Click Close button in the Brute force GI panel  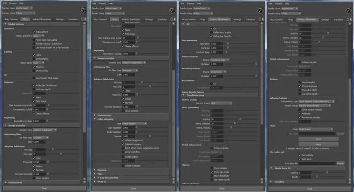point(310,189)
